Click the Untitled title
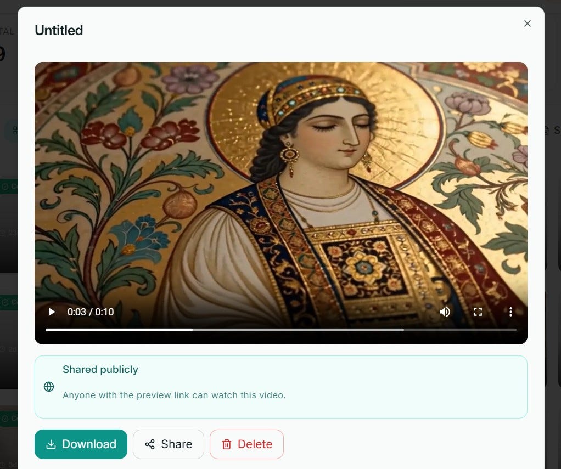The image size is (561, 469). pyautogui.click(x=59, y=30)
